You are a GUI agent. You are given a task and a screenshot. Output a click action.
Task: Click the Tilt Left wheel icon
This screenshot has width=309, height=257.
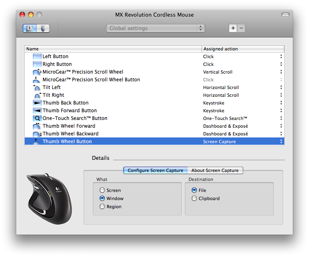tap(36, 87)
